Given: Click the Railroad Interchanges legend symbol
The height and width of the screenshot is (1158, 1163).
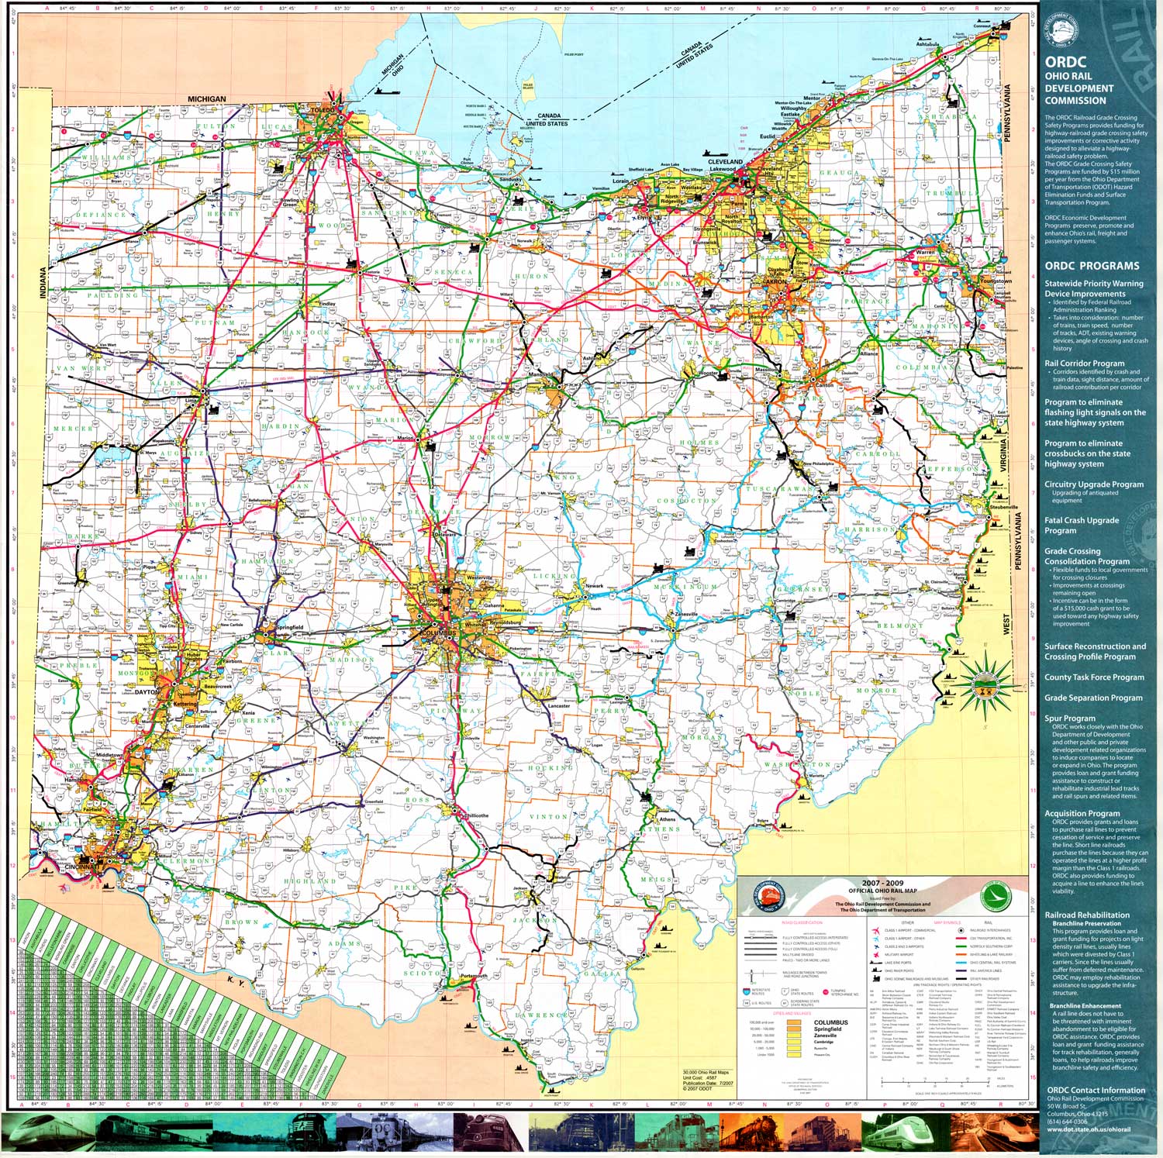Looking at the screenshot, I should [961, 930].
